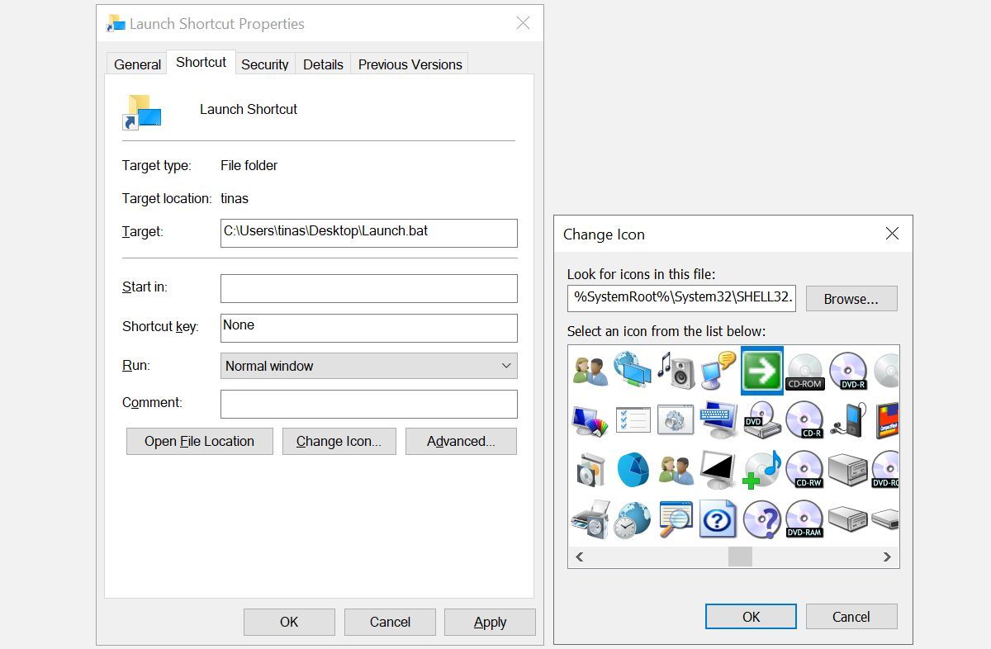Click inside the Target path field

coord(368,232)
